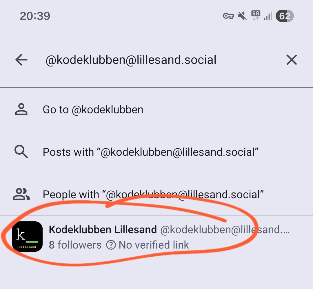The image size is (313, 289).
Task: Tap the 5G network indicator icon
Action: (256, 16)
